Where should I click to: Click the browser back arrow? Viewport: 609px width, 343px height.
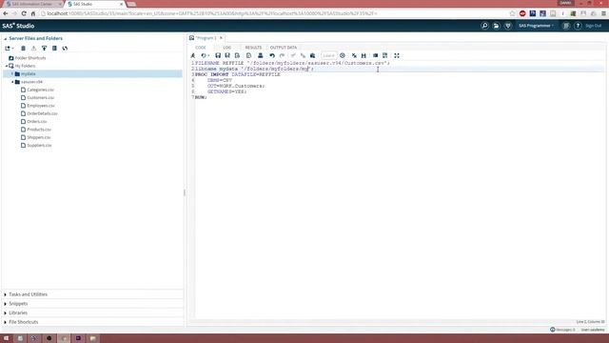click(6, 13)
